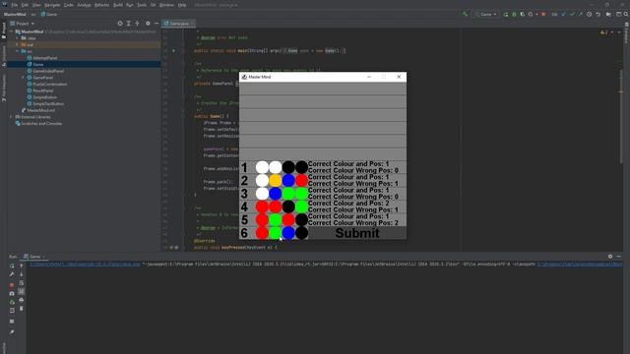Click the Run icon in the toolbar
Viewport: 630px width, 354px height.
pyautogui.click(x=506, y=14)
